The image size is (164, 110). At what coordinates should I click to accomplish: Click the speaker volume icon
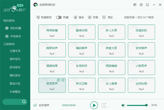tap(123, 105)
